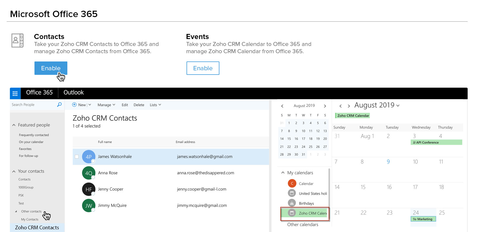481x232 pixels.
Task: Select For follow-up in sidebar
Action: tap(29, 156)
